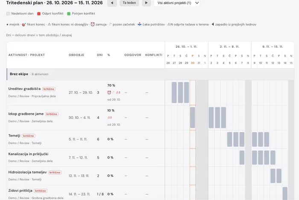
Task: Click the Hidroizolacija temeljev Gantt bar for 12. 11.
Action: [273, 176]
